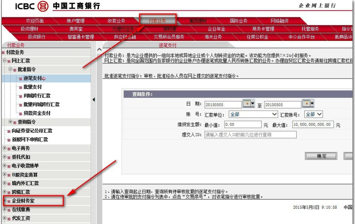This screenshot has height=224, width=355.
Task: Open the 国际业务 tab
Action: 239,21
